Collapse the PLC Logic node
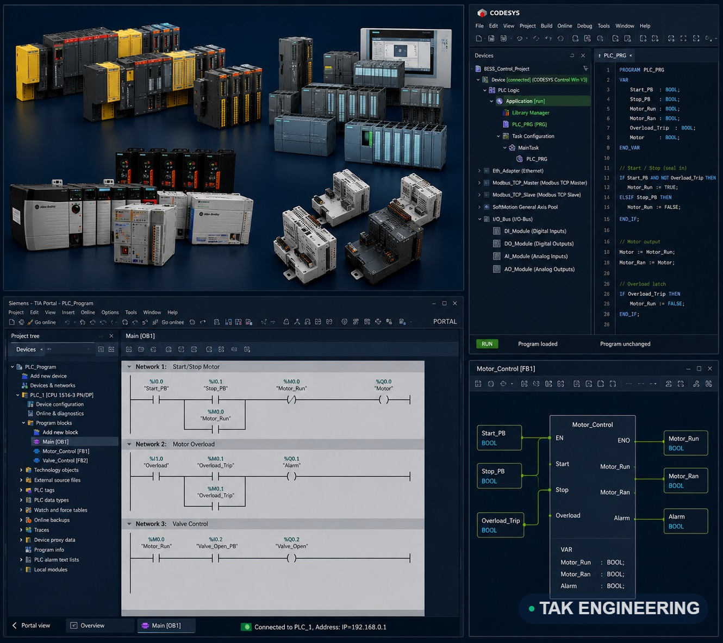The width and height of the screenshot is (723, 643). coord(485,90)
